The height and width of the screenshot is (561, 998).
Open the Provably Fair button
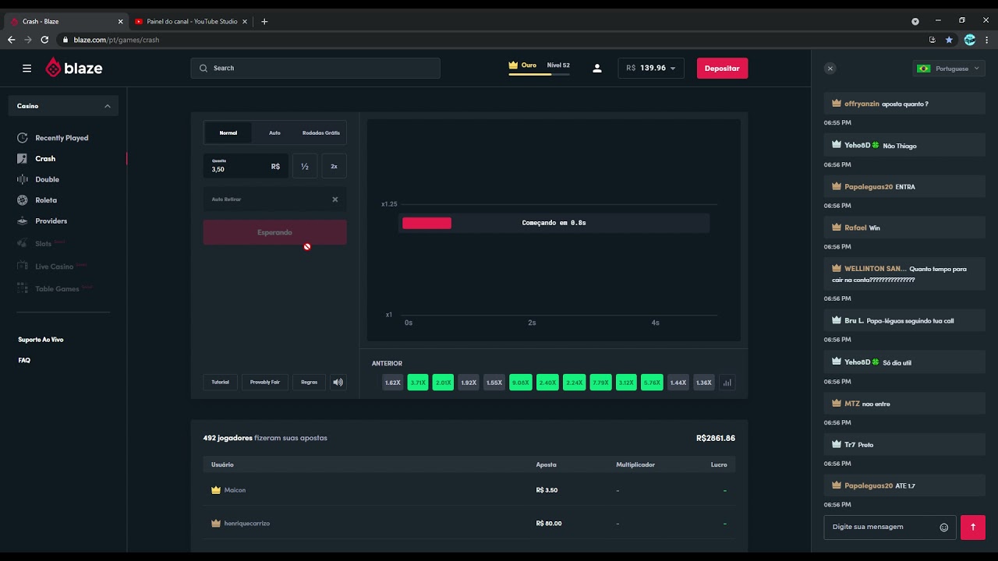[x=265, y=382]
